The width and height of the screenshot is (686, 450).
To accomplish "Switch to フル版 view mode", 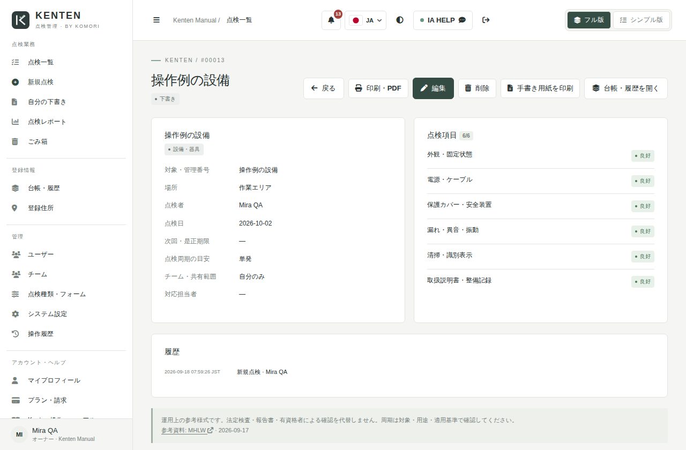I will (589, 20).
